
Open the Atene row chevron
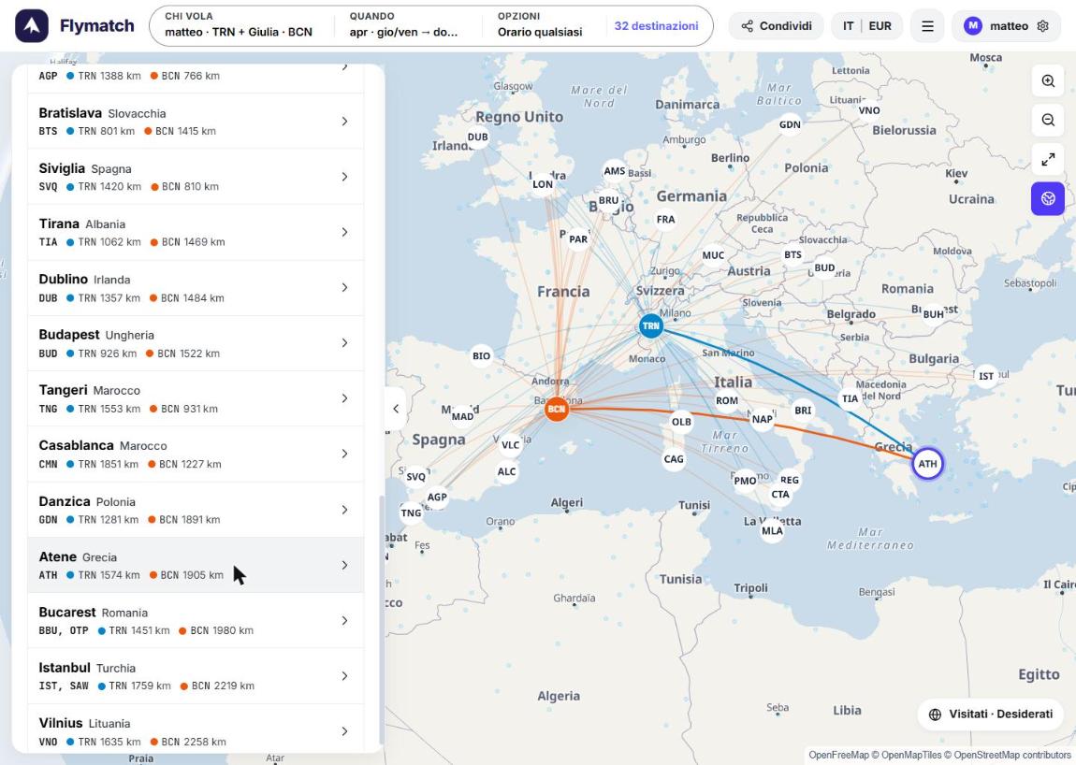click(344, 566)
